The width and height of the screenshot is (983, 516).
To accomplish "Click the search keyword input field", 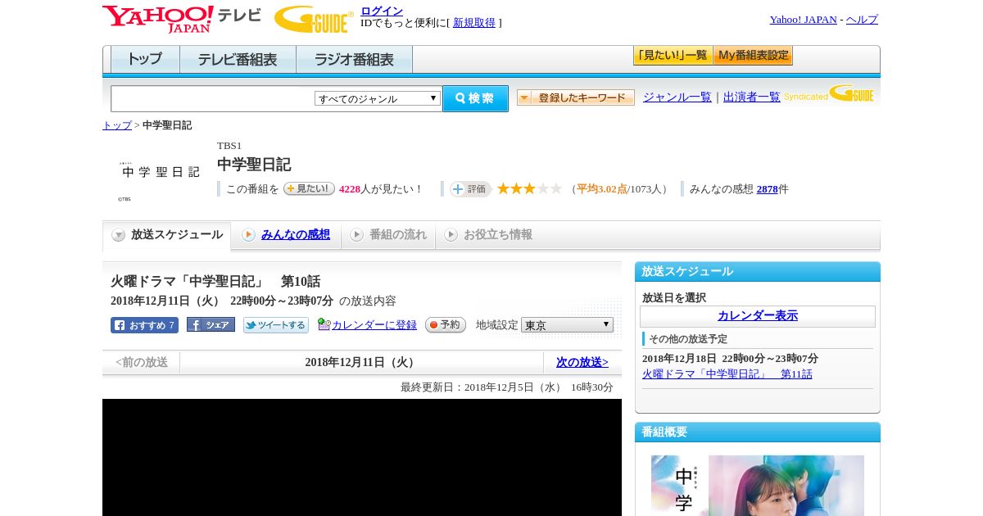I will 213,98.
